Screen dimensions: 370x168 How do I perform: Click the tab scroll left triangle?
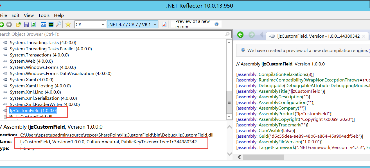pos(261,35)
